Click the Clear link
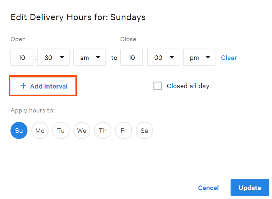Viewport: 272px width, 199px height. 229,58
